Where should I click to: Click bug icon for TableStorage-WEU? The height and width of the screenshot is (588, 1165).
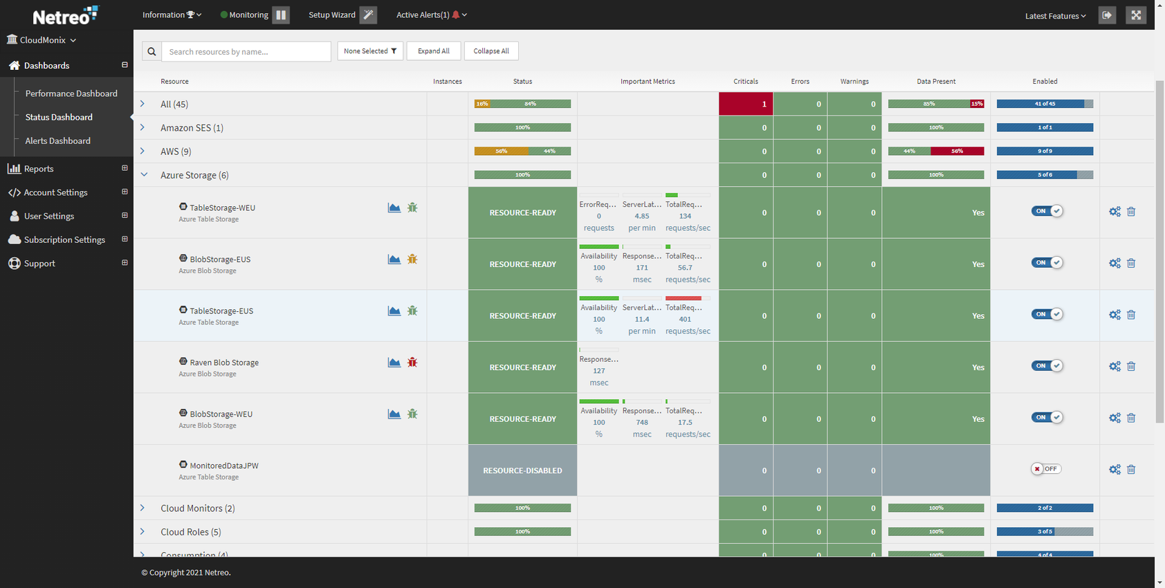click(412, 208)
